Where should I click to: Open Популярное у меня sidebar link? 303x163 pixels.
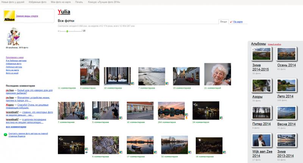click(x=15, y=57)
